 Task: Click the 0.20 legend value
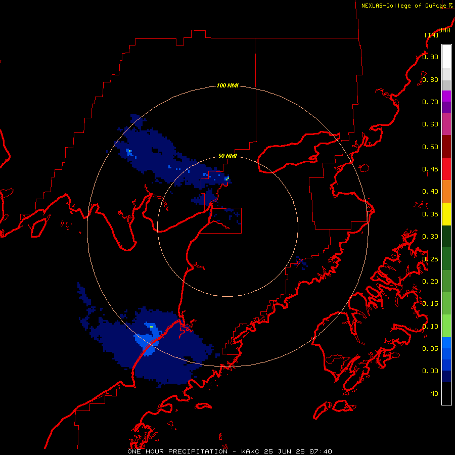coord(430,282)
